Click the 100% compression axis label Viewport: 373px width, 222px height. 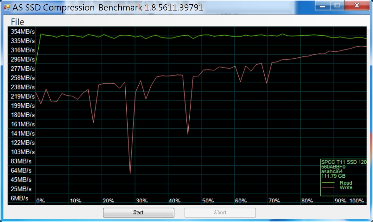357,201
